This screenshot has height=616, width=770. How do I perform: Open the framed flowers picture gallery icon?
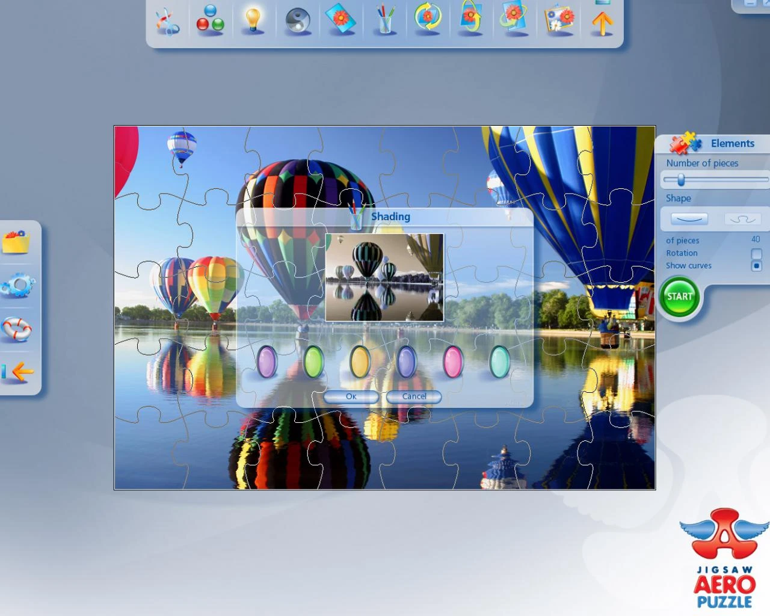coord(559,19)
